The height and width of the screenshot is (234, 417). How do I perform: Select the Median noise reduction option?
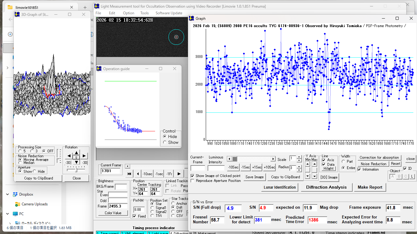[x=20, y=163]
